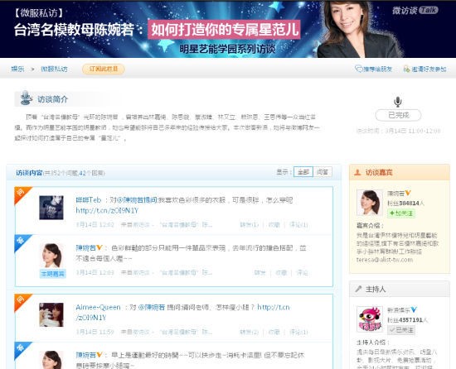Click the black microphone icon above 已完成

pos(398,102)
